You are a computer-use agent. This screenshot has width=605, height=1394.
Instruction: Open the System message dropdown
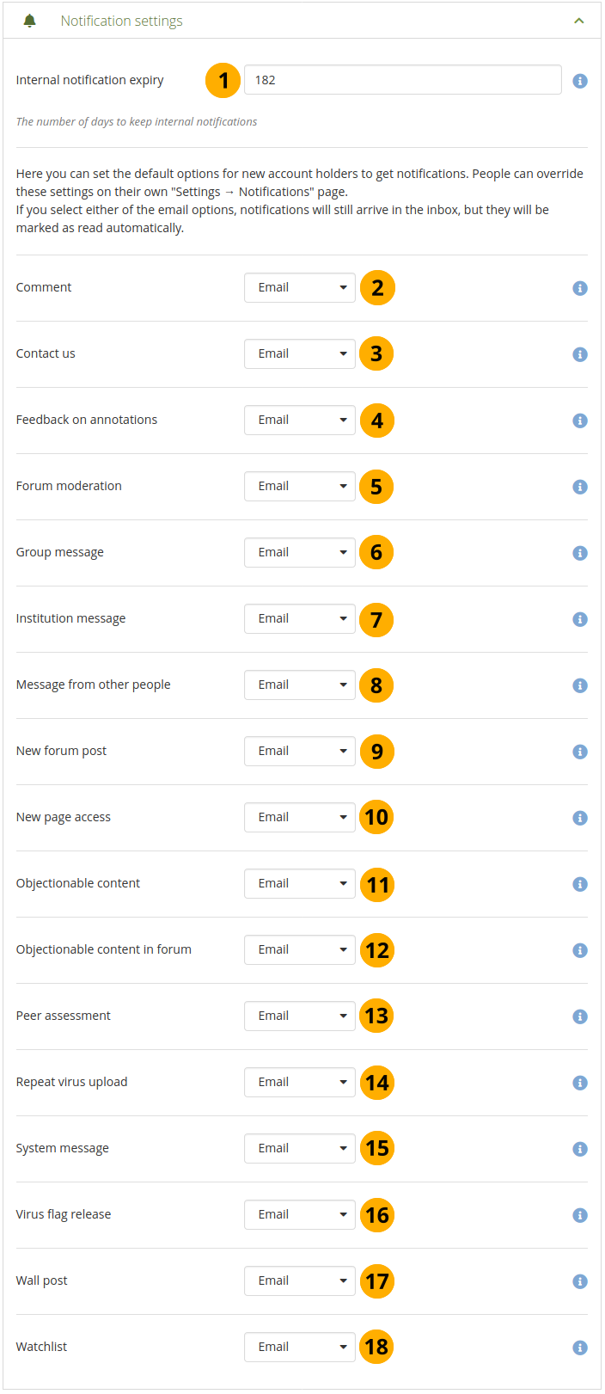[299, 1149]
